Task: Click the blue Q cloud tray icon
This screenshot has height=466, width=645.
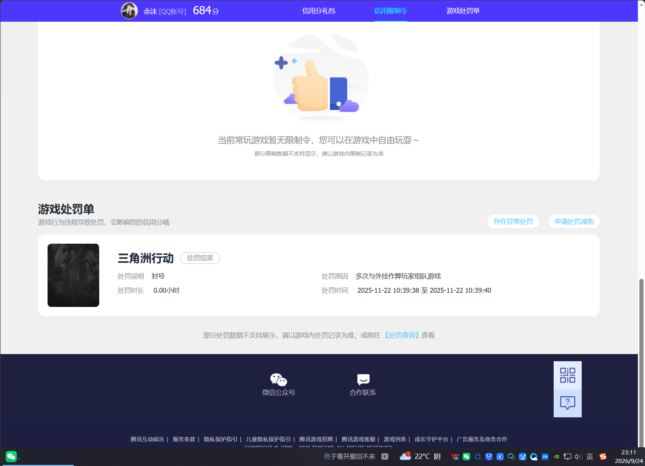Action: point(534,457)
